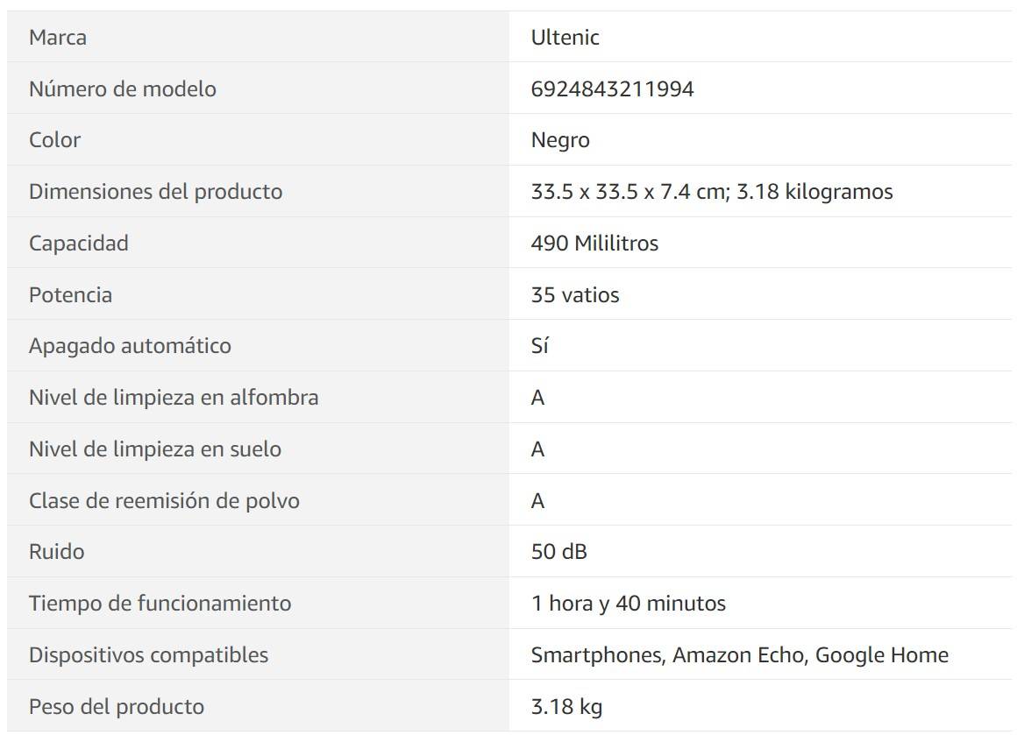Select the Número de modelo label
The height and width of the screenshot is (735, 1017).
(123, 88)
